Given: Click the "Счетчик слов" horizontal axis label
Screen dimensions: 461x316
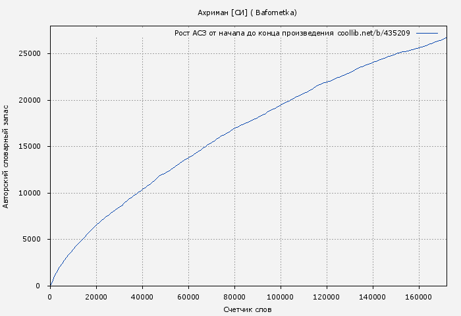Looking at the screenshot, I should click(247, 309).
